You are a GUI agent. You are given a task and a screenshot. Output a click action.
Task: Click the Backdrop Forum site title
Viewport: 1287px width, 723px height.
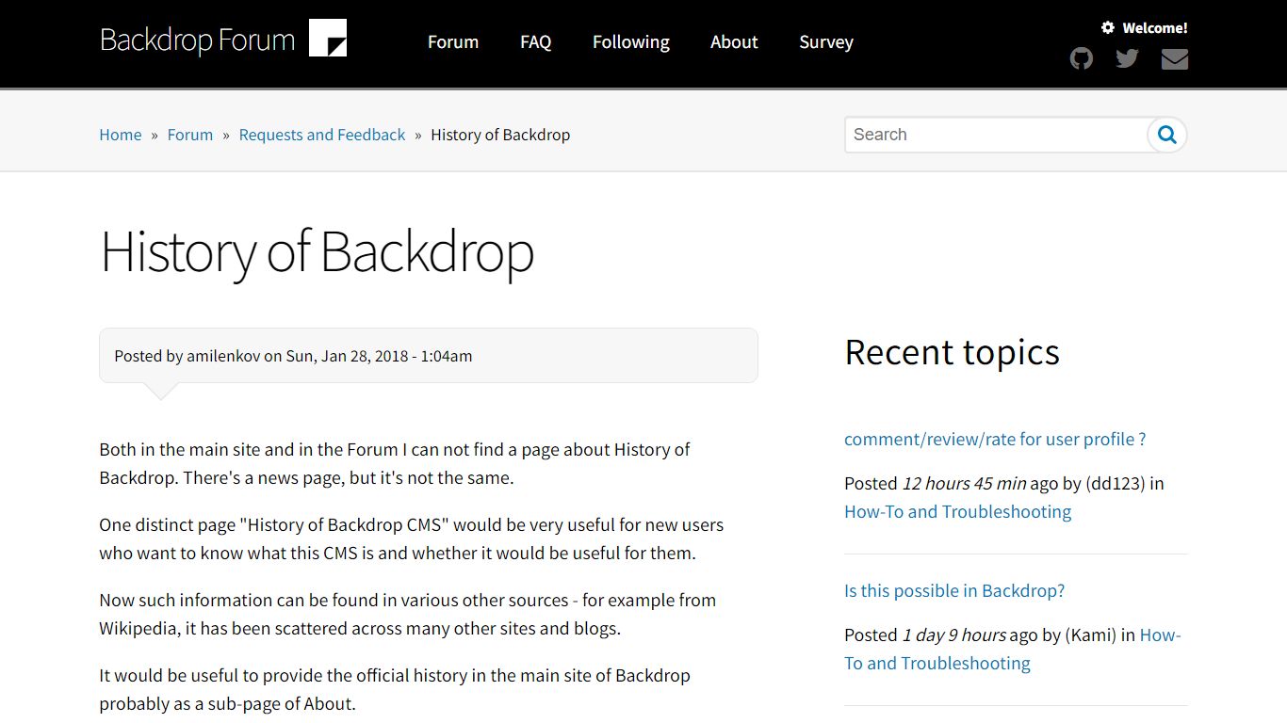coord(197,40)
